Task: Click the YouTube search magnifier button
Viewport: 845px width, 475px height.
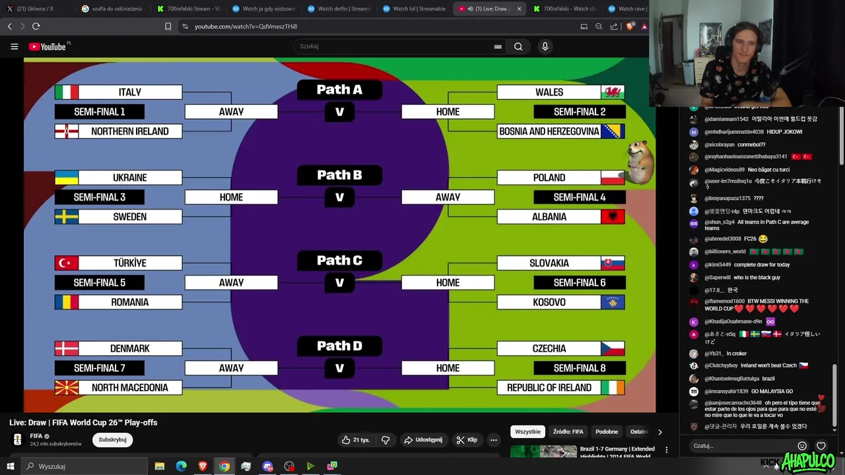Action: [518, 46]
